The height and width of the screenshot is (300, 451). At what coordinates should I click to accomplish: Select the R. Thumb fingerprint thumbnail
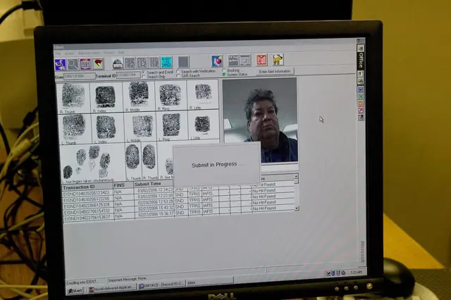pyautogui.click(x=73, y=95)
